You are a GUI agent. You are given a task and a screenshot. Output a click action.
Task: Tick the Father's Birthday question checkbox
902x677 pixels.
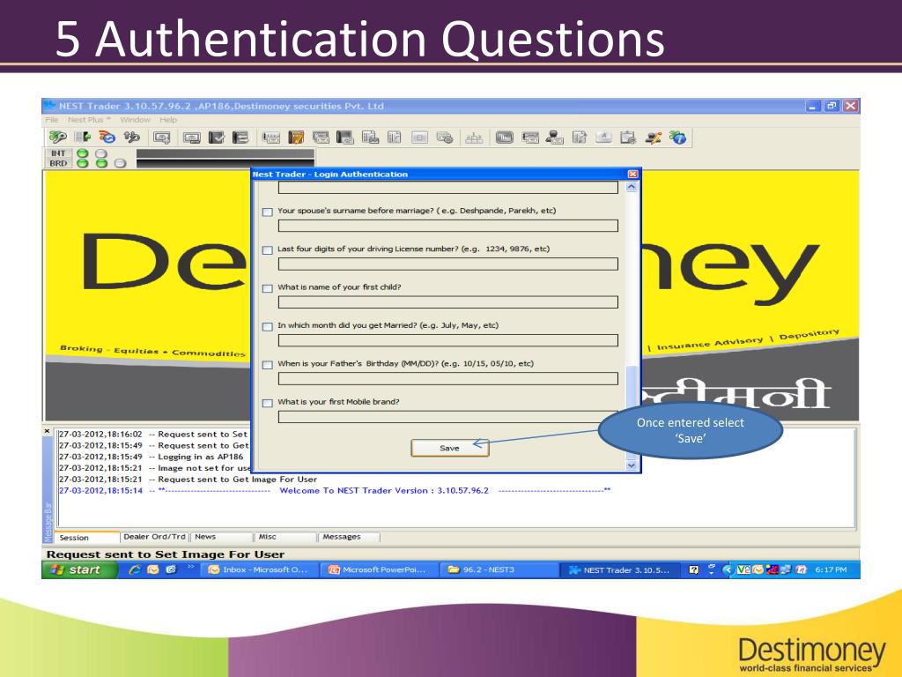click(x=268, y=365)
